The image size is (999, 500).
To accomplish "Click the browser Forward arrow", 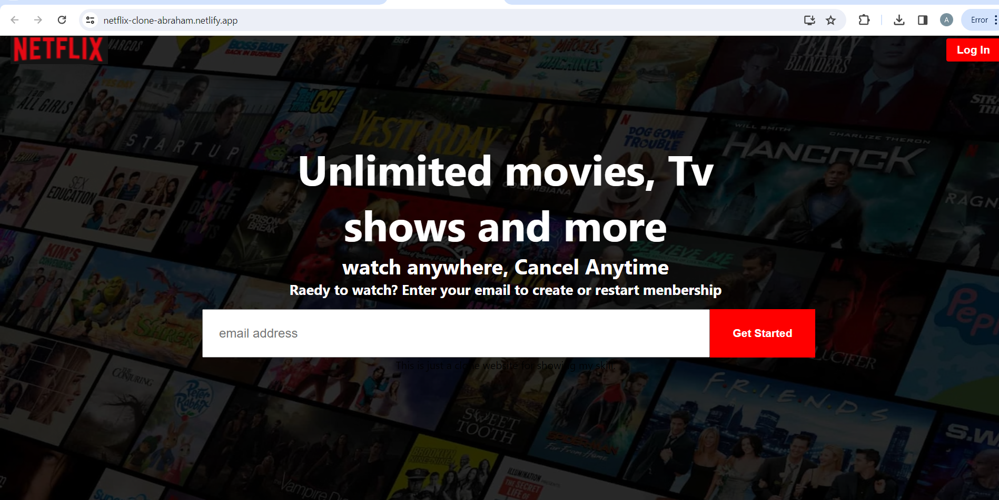I will tap(38, 20).
